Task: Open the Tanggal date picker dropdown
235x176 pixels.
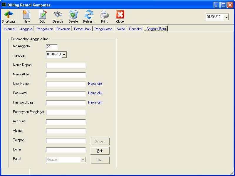Action: point(64,55)
